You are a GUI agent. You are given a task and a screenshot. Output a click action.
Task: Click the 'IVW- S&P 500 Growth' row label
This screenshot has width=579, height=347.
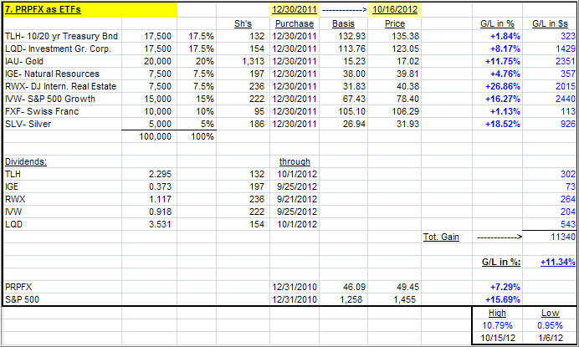coord(50,99)
